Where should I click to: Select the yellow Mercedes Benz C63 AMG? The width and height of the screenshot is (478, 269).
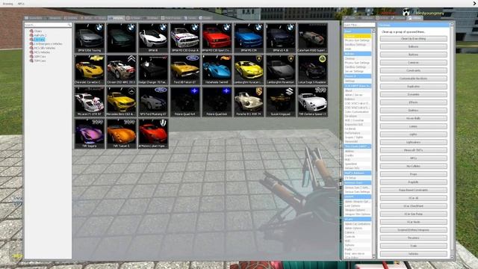coord(121,102)
